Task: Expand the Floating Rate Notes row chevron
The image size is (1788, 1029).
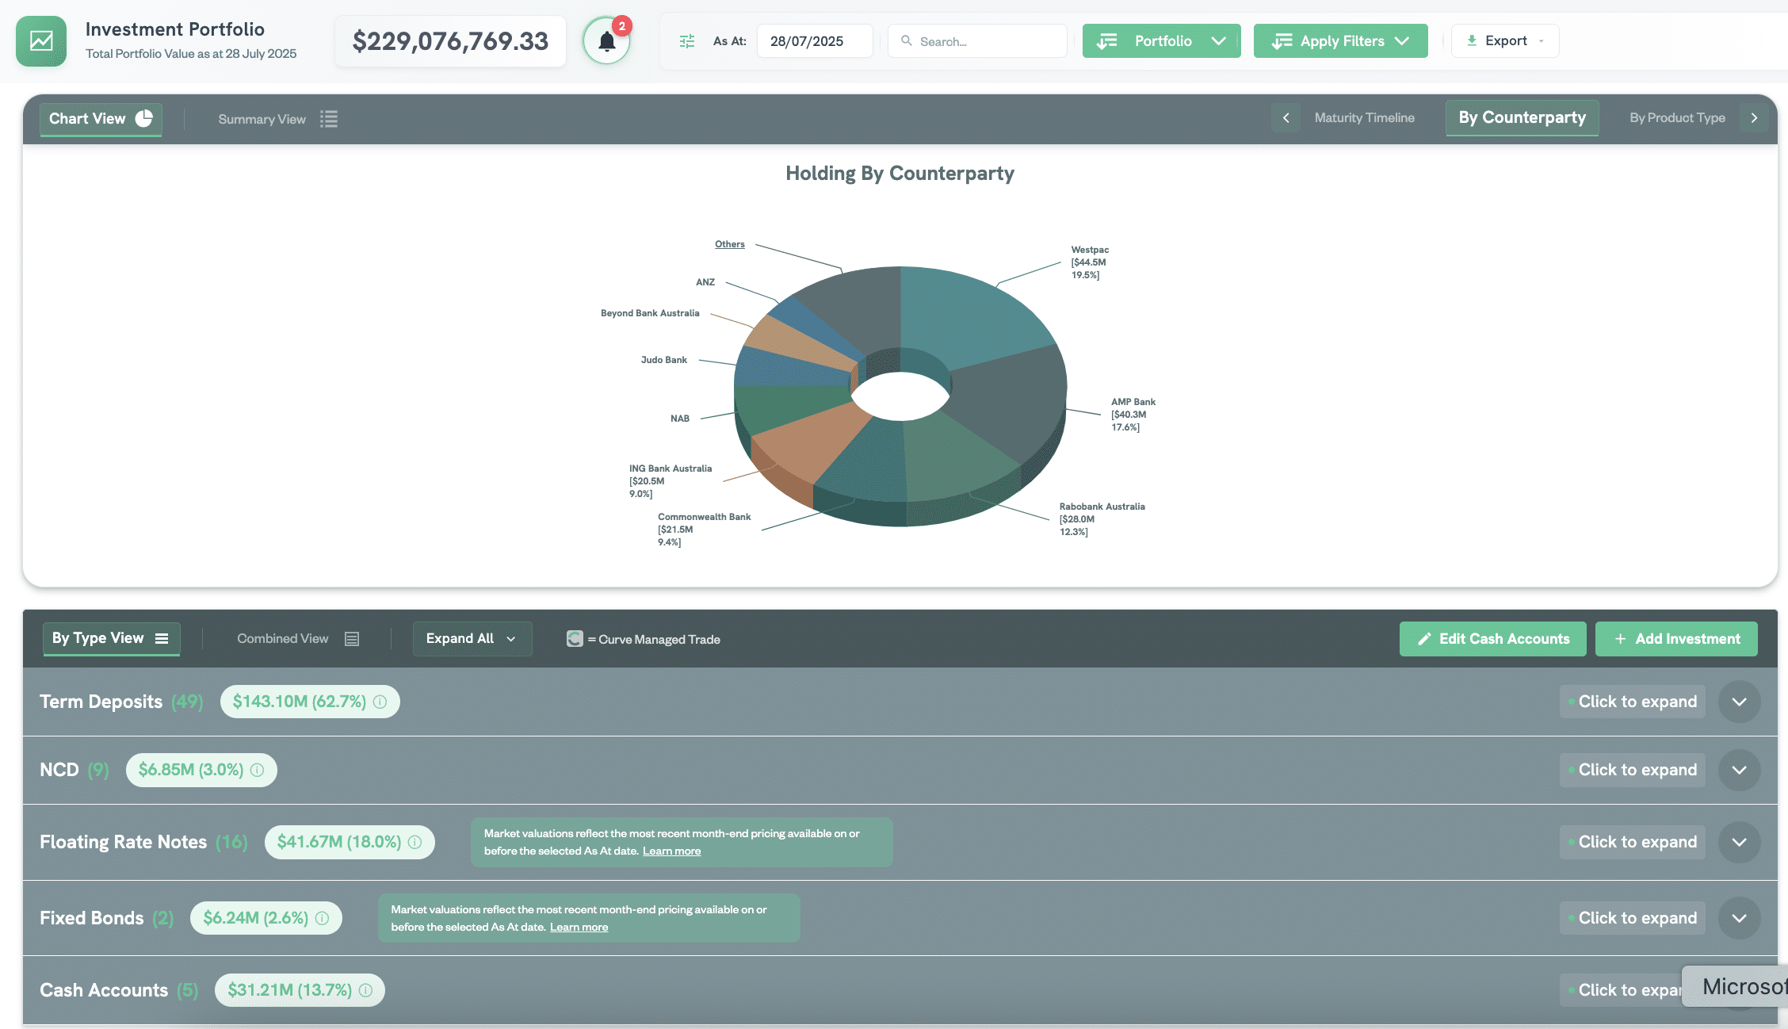Action: (x=1740, y=842)
